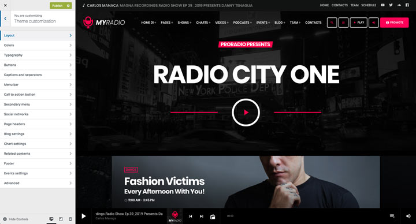Open the radio channels icon in player
This screenshot has height=224, width=416.
tap(213, 216)
